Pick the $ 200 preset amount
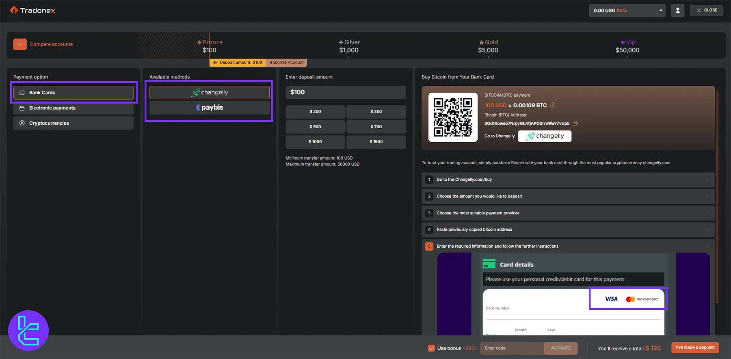 (315, 112)
